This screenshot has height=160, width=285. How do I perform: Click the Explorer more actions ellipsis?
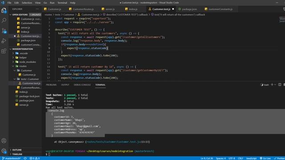click(37, 9)
